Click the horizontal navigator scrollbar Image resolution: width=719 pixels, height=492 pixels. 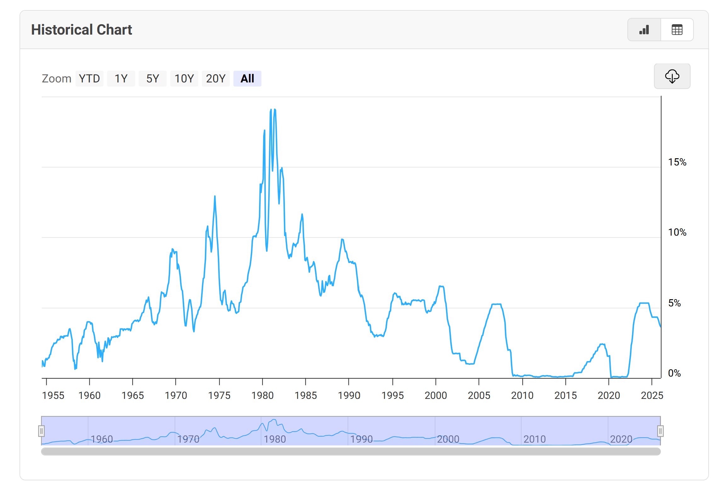[x=351, y=451]
